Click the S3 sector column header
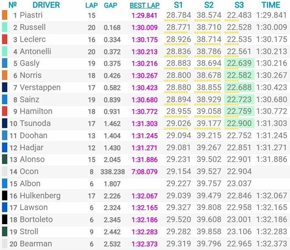Viewport: 290px width, 250px height. (239, 6)
